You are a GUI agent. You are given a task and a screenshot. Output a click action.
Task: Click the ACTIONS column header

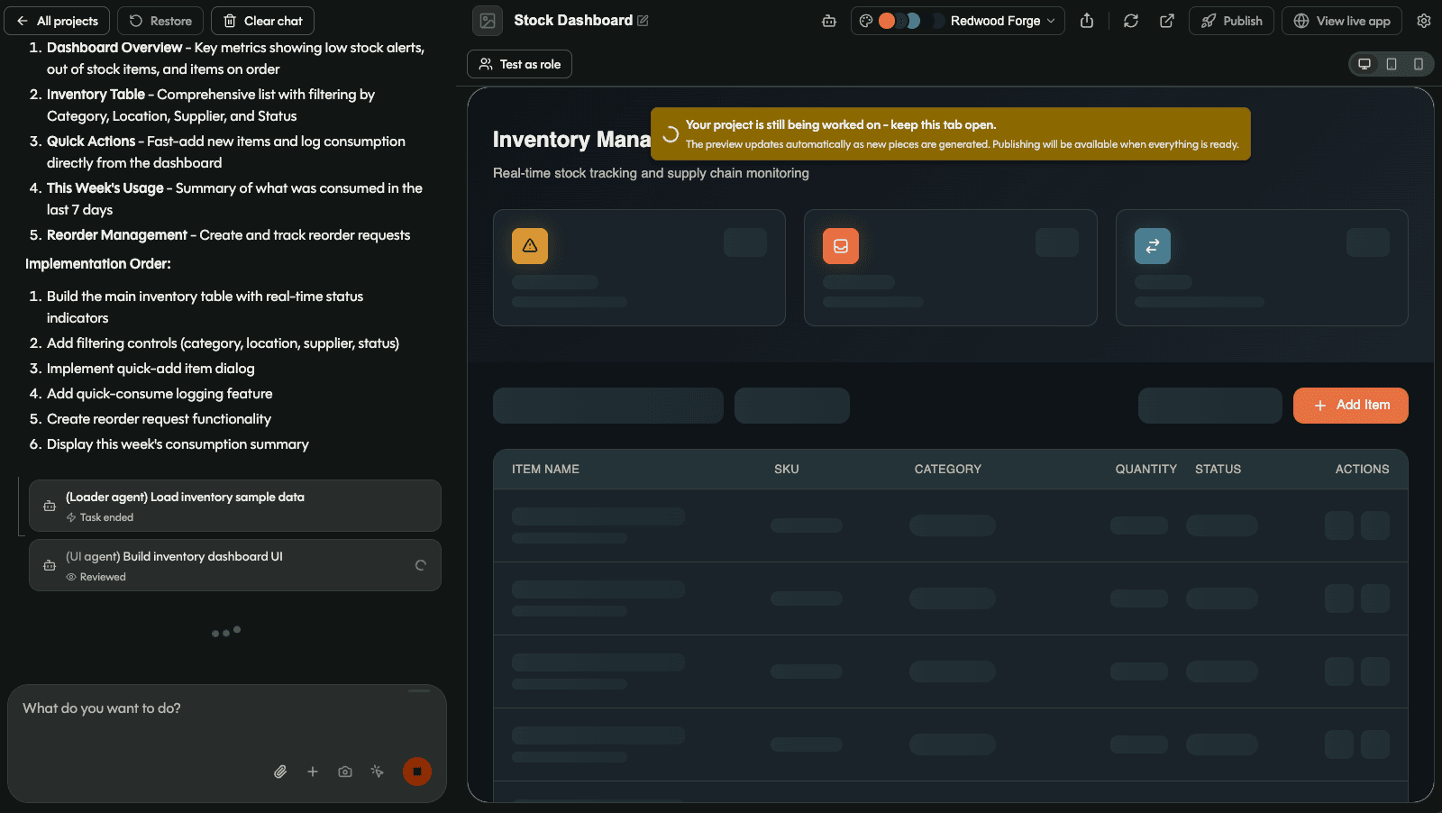[x=1363, y=470]
